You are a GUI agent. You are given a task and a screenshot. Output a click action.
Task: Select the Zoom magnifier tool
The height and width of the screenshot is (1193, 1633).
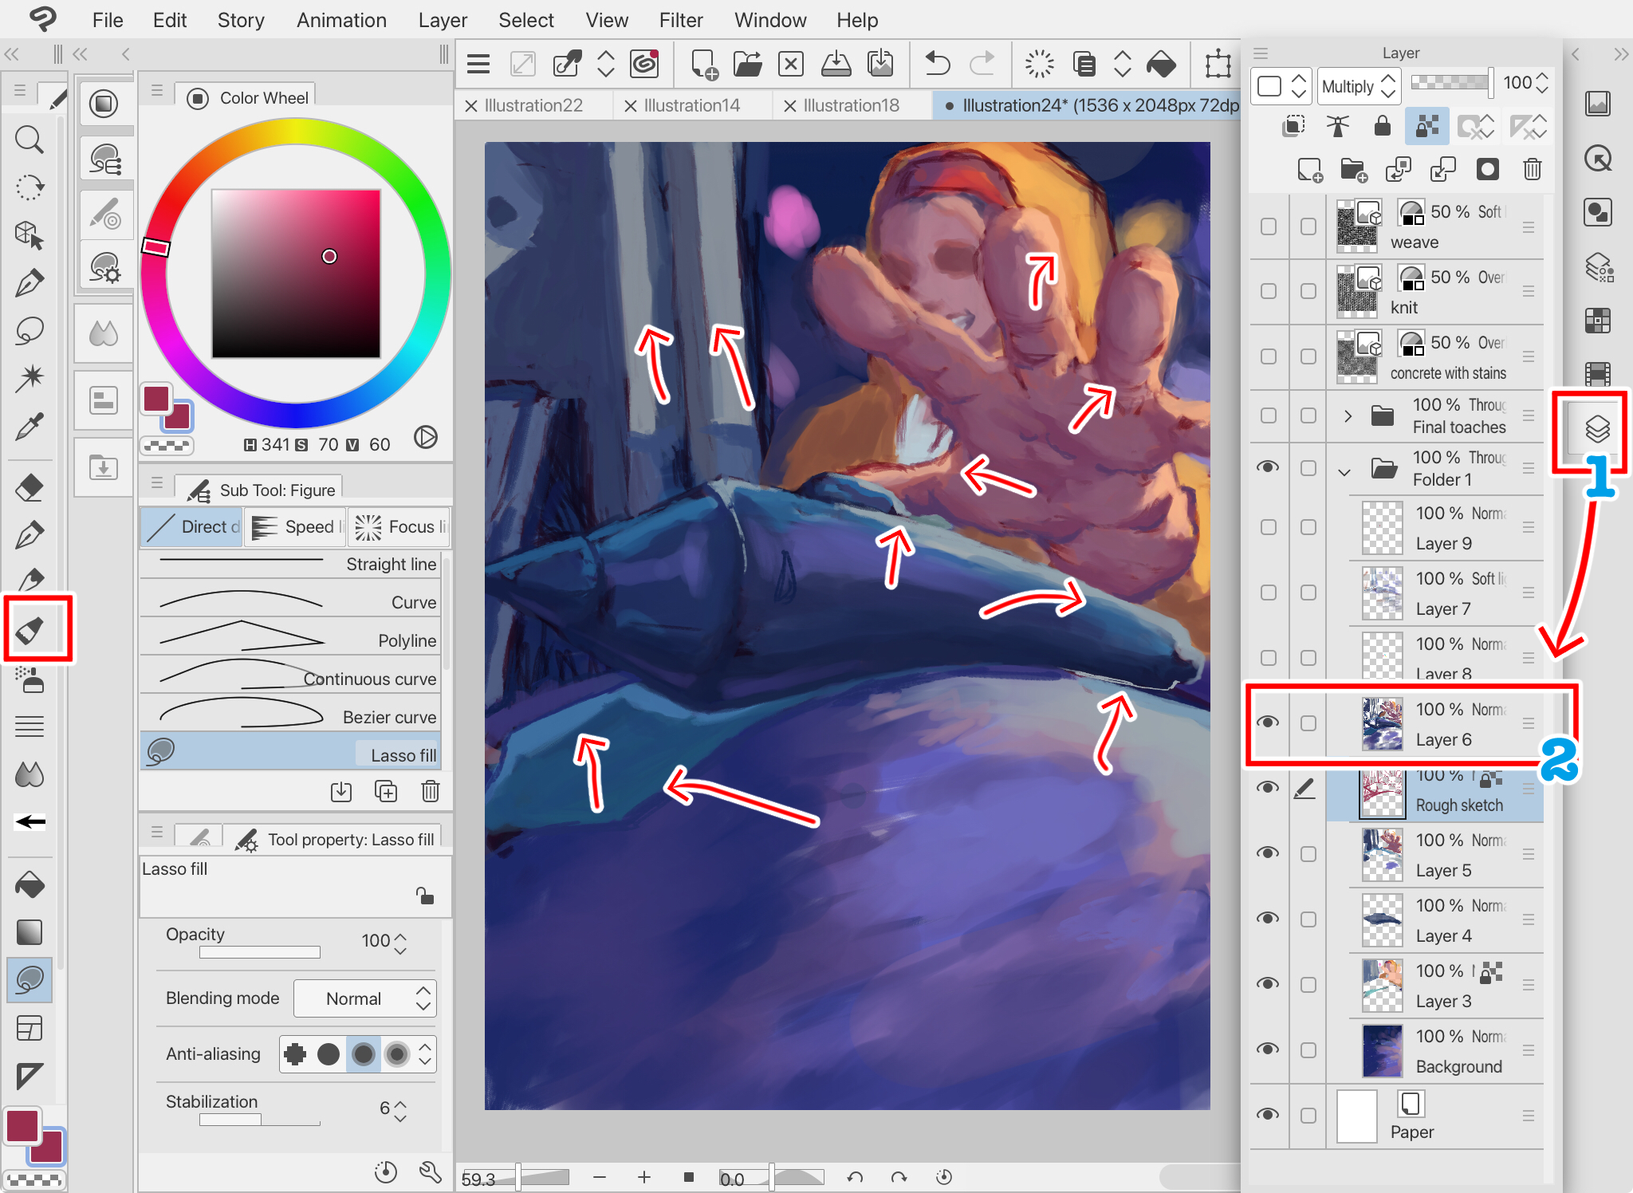point(30,140)
